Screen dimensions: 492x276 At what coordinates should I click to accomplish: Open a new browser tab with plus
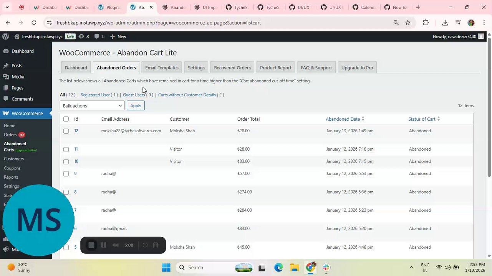(x=418, y=7)
